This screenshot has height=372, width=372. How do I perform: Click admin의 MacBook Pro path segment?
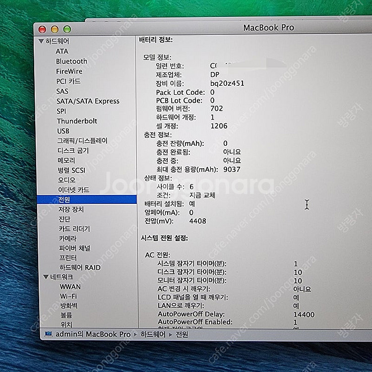click(93, 334)
